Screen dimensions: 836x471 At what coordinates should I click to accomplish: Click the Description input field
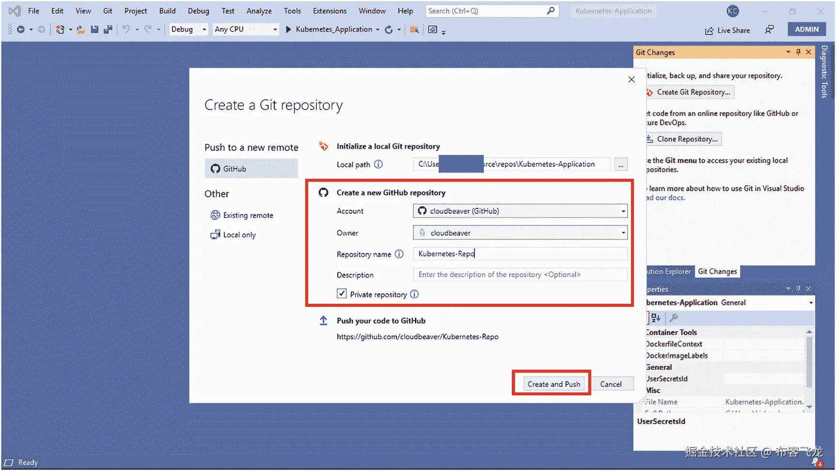pyautogui.click(x=521, y=274)
